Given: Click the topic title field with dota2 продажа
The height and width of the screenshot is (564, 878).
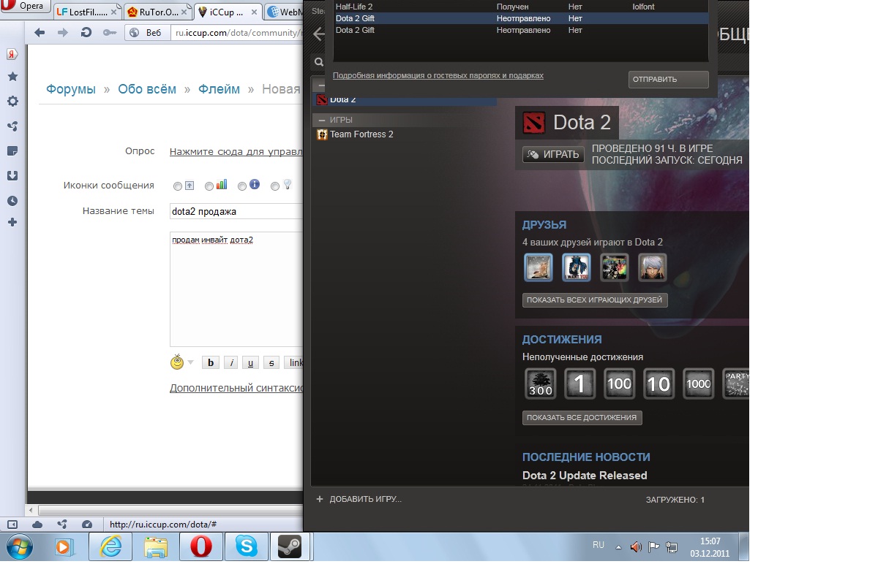Looking at the screenshot, I should [x=236, y=212].
